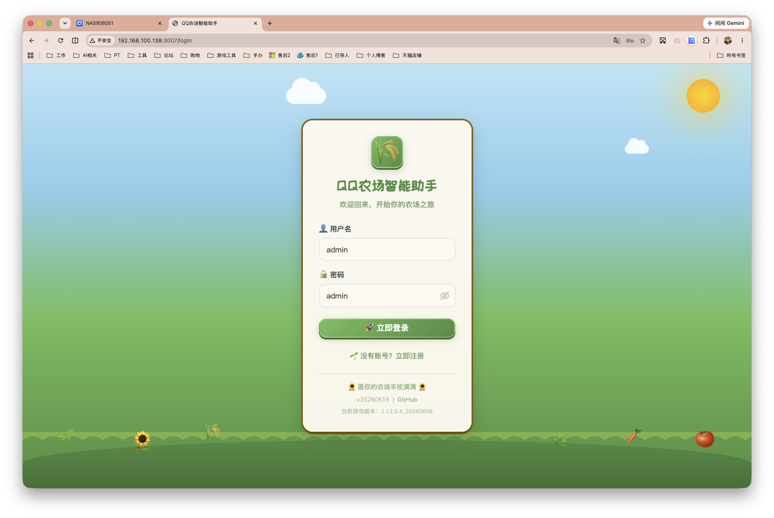Click the purple extension icon in the toolbar
This screenshot has height=518, width=774.
(x=692, y=41)
